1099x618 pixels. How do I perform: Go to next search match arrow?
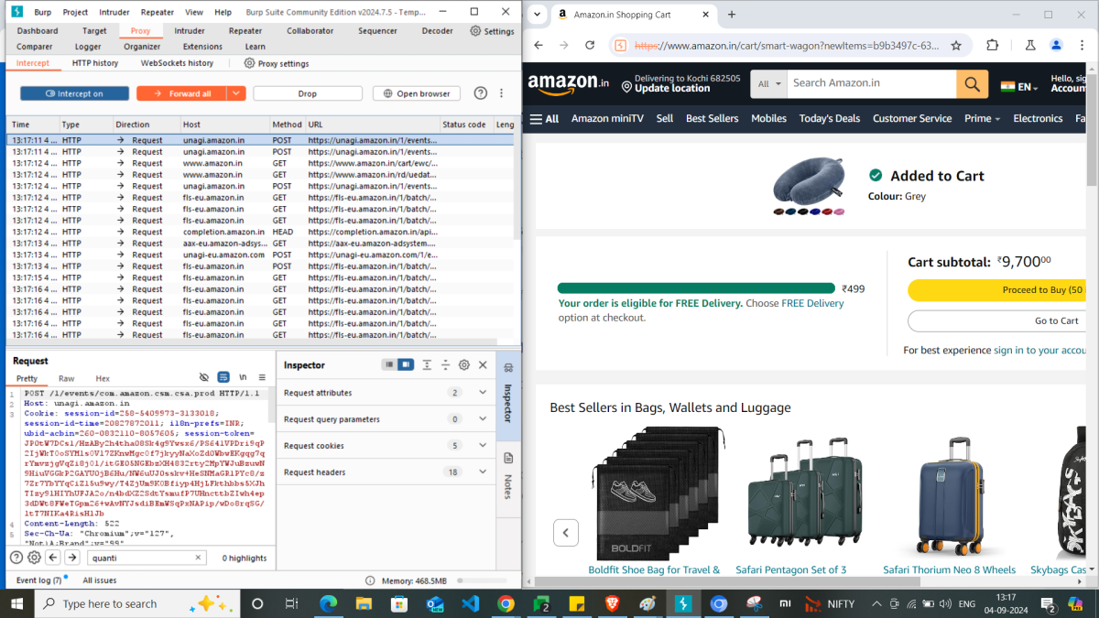(72, 558)
